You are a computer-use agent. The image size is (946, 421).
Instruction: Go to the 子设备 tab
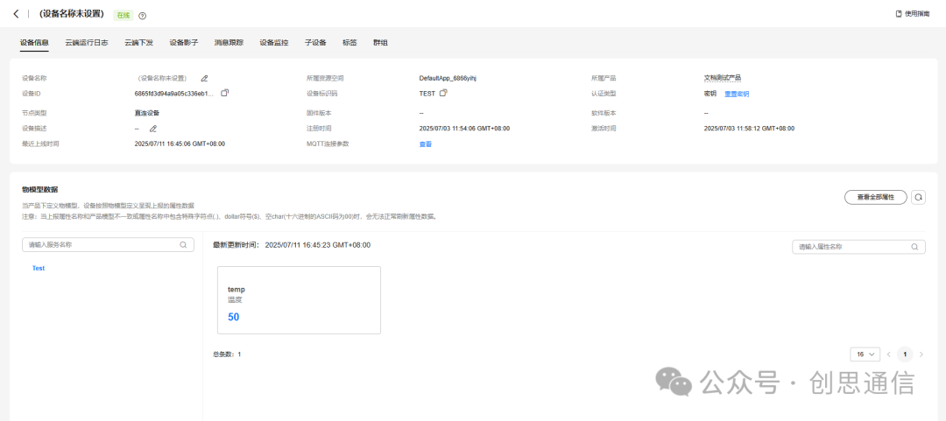point(315,43)
